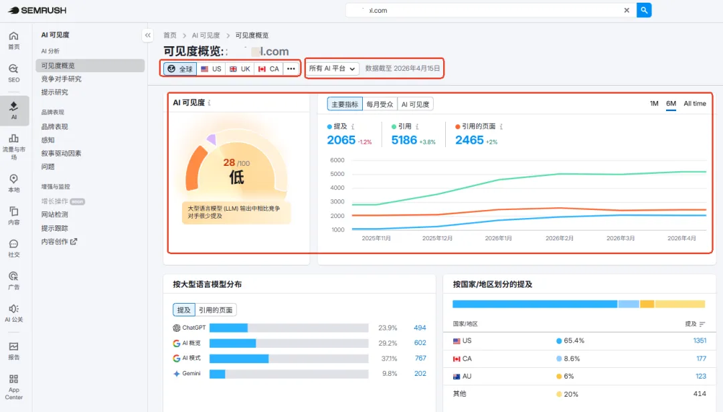Screen dimensions: 723x412
Task: Select the CA region filter
Action: click(268, 69)
